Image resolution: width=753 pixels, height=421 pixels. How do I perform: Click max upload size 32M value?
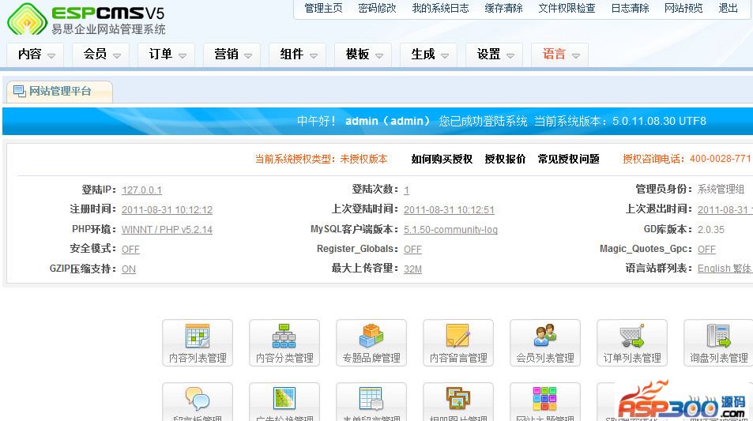412,269
